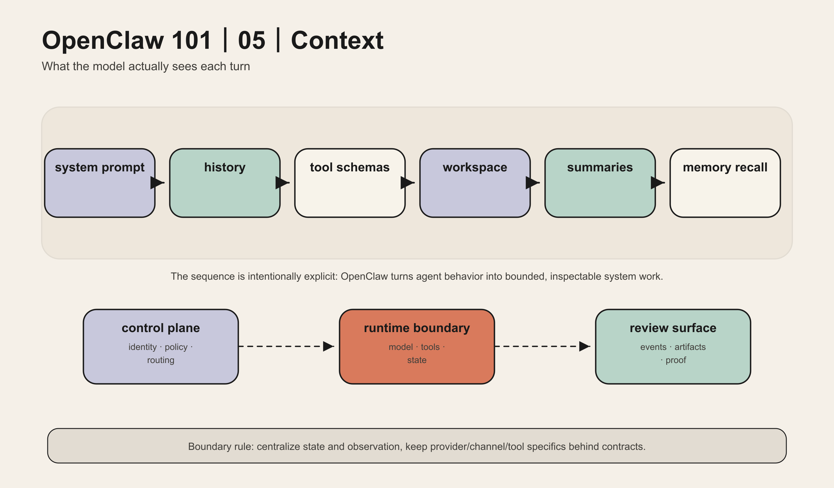Select the 'workspace' box
Image resolution: width=834 pixels, height=488 pixels.
point(475,183)
